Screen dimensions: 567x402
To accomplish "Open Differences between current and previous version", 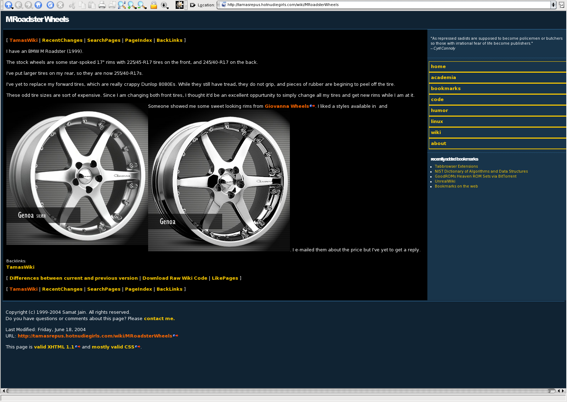I will coord(74,278).
